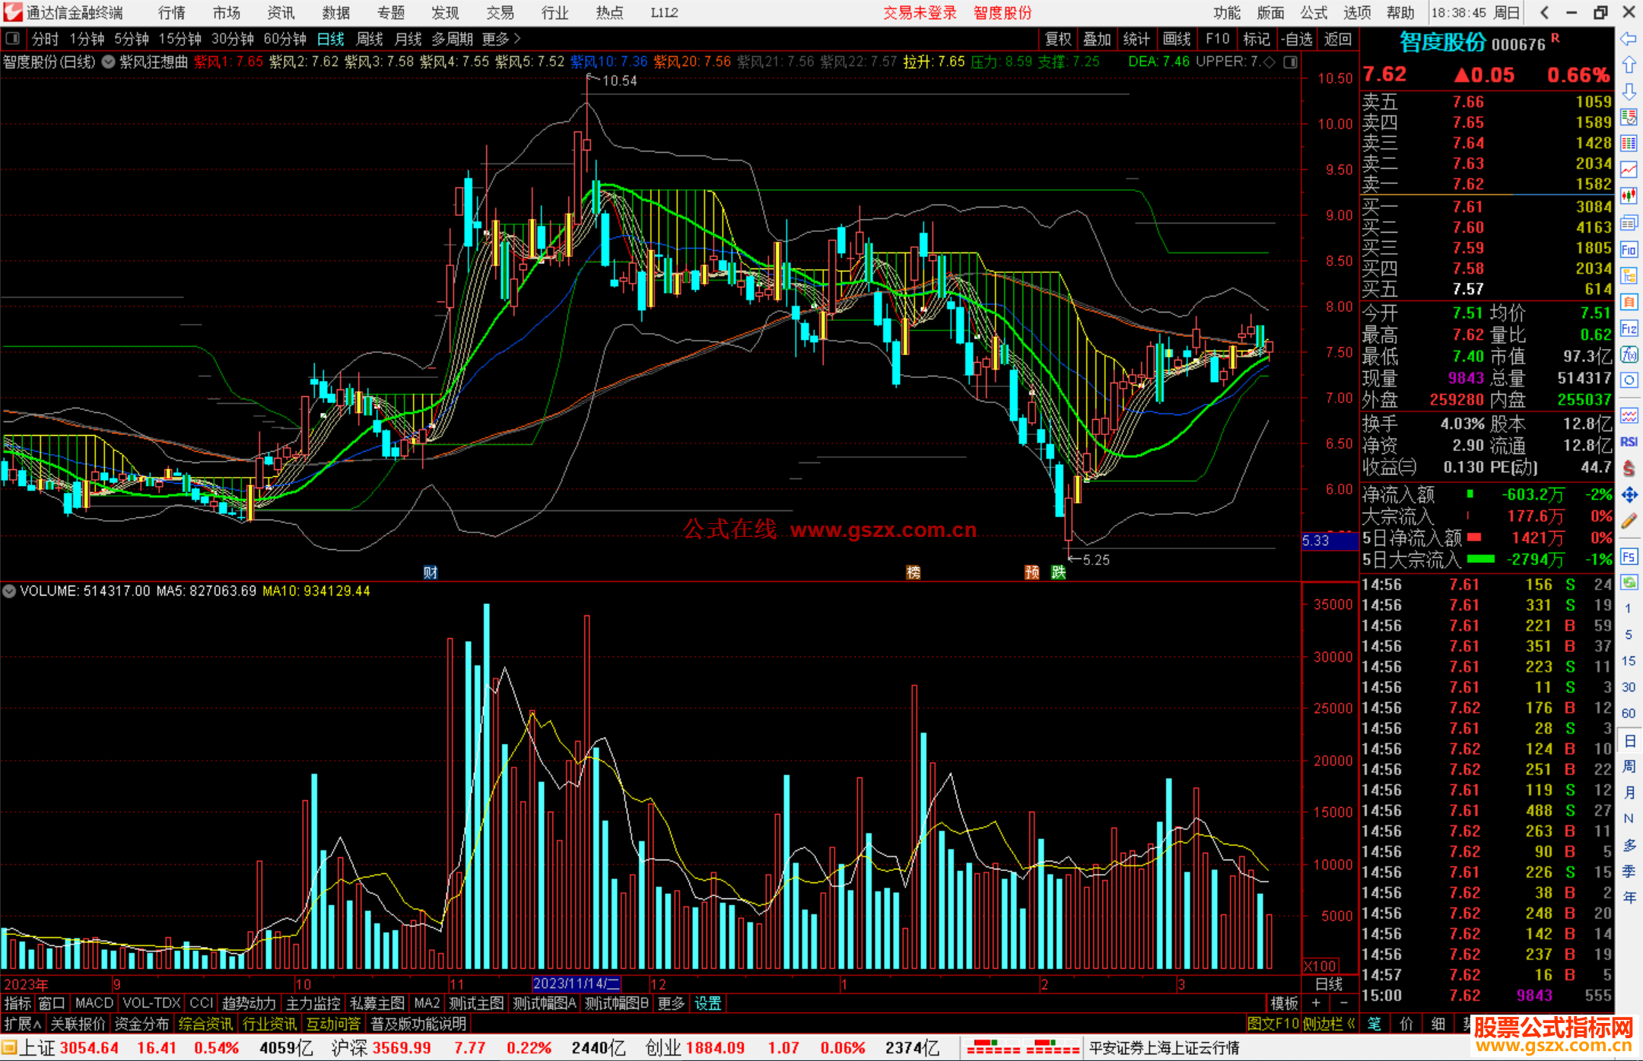Click the RSI indicator sidebar icon
The width and height of the screenshot is (1643, 1061).
coord(1629,442)
